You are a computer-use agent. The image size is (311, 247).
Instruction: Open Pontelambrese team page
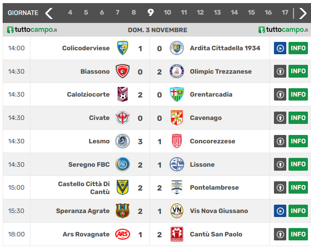coord(214,187)
